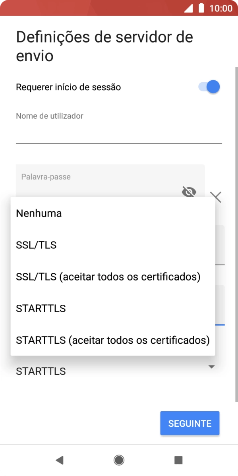Image resolution: width=238 pixels, height=476 pixels.
Task: Choose SSL/TLS from the options
Action: [36, 245]
